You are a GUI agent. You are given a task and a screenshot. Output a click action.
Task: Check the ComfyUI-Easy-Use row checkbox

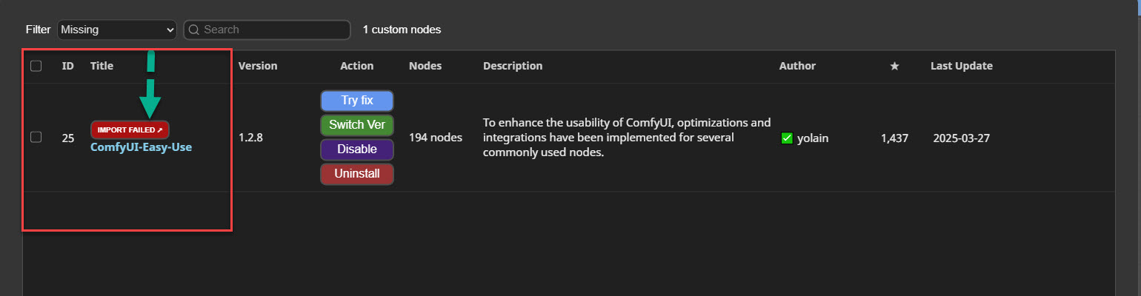point(36,137)
